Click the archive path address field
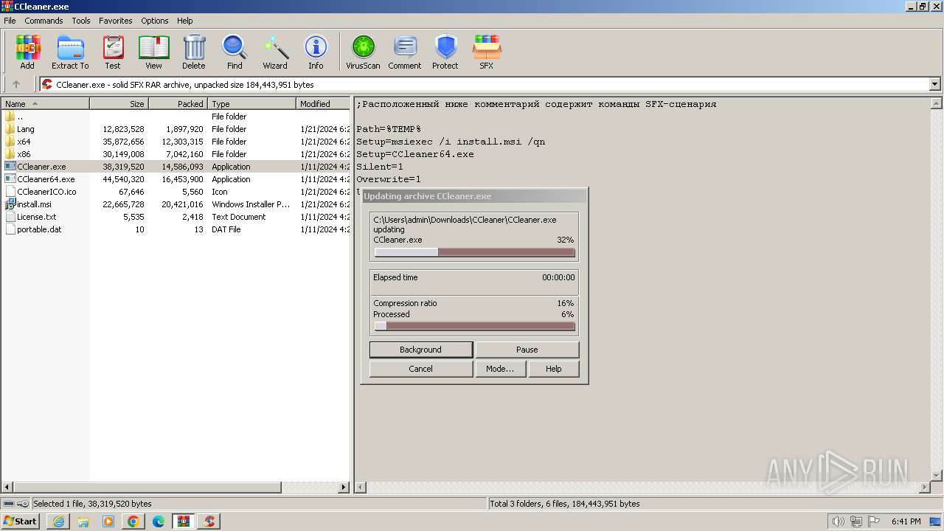The height and width of the screenshot is (531, 944). tap(485, 84)
